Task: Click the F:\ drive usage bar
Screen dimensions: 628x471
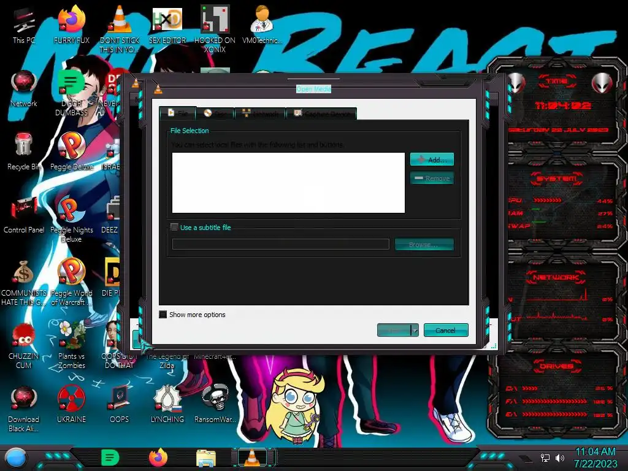Action: pyautogui.click(x=554, y=401)
